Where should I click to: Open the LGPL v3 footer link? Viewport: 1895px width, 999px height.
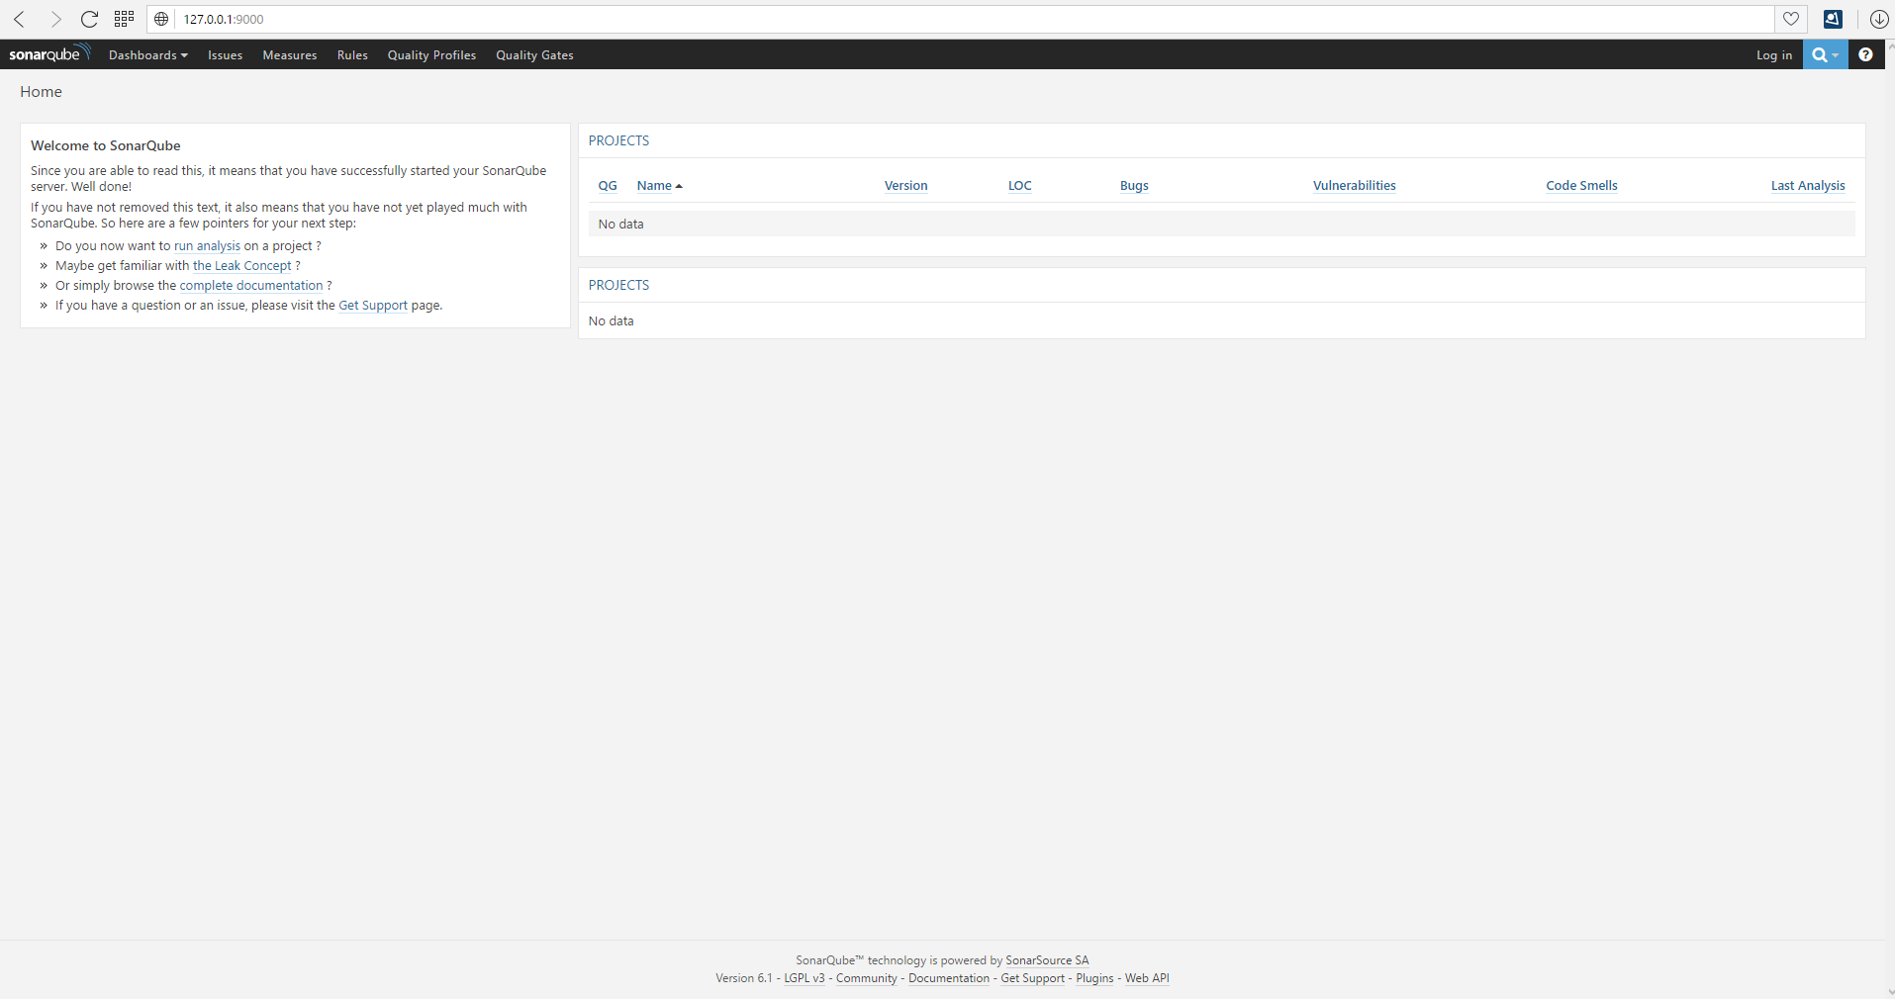[805, 978]
